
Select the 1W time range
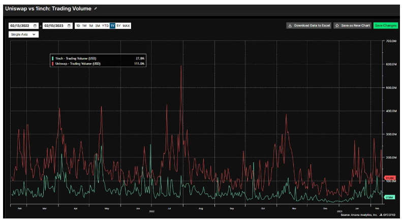[84, 25]
